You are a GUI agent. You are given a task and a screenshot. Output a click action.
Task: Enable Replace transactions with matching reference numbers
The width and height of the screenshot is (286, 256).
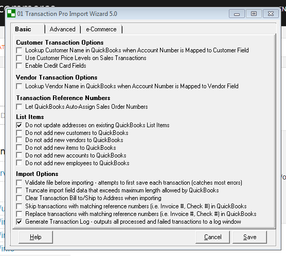[x=19, y=214]
